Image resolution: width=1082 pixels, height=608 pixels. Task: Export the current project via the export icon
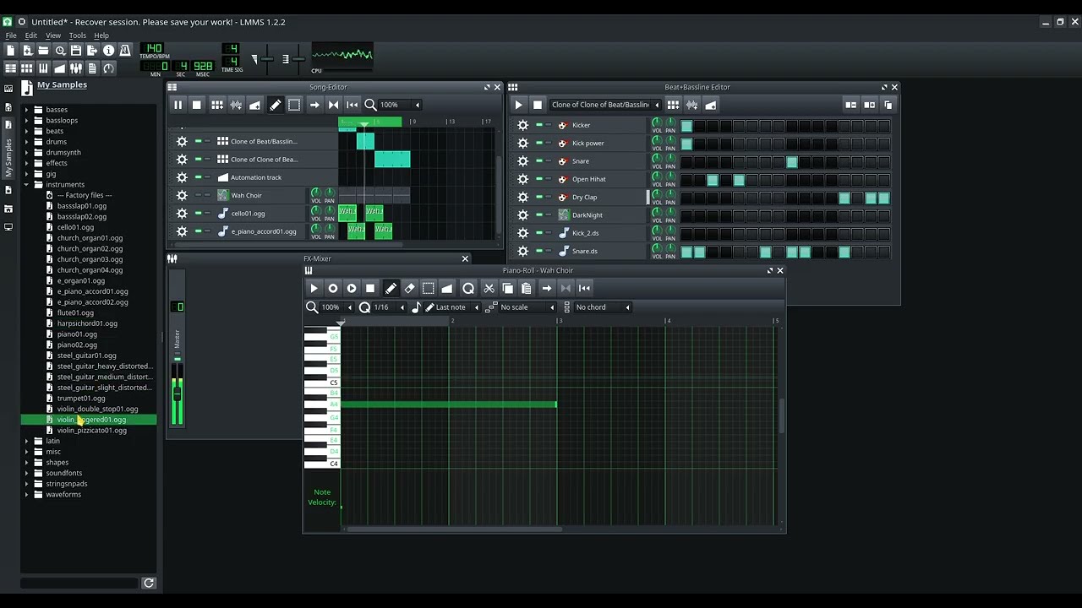coord(92,51)
